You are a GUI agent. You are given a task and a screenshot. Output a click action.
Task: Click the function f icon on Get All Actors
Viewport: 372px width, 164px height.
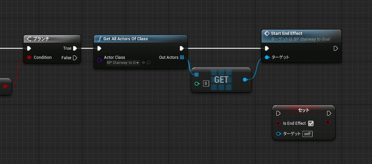[100, 39]
